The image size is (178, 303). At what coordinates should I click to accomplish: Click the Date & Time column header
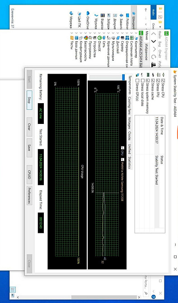[162, 135]
